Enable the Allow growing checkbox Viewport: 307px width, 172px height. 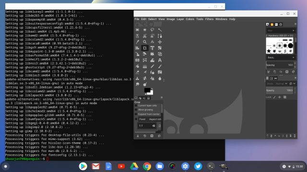(136, 110)
